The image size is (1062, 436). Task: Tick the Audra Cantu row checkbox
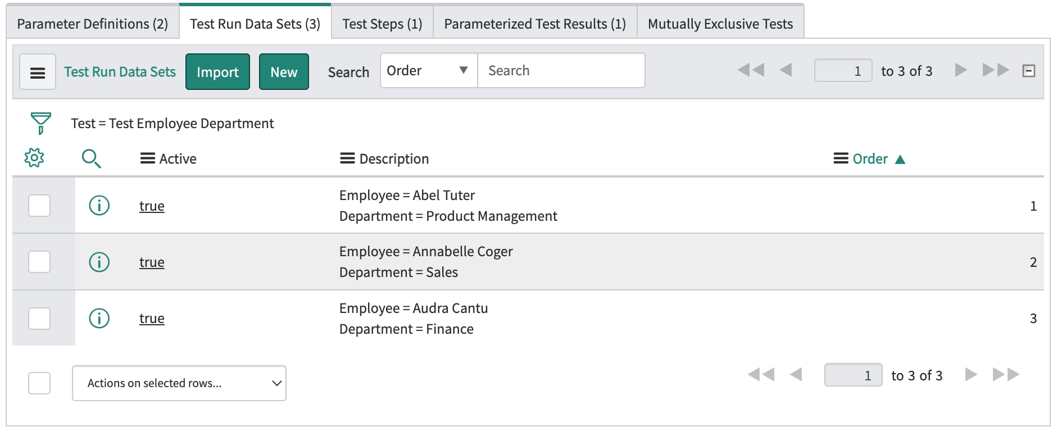tap(39, 319)
